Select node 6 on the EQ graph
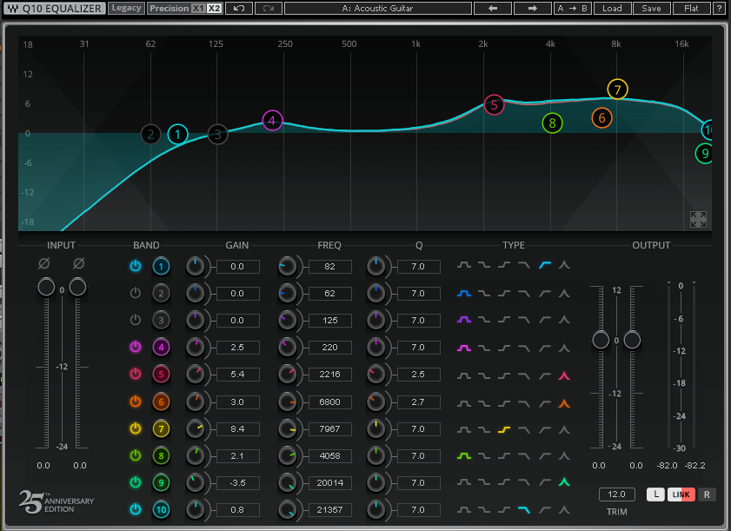731x531 pixels. [x=601, y=118]
